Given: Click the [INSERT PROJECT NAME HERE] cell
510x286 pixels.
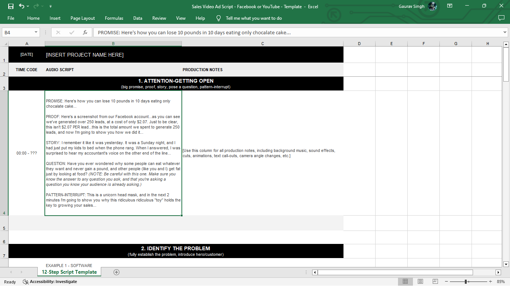Looking at the screenshot, I should 113,55.
